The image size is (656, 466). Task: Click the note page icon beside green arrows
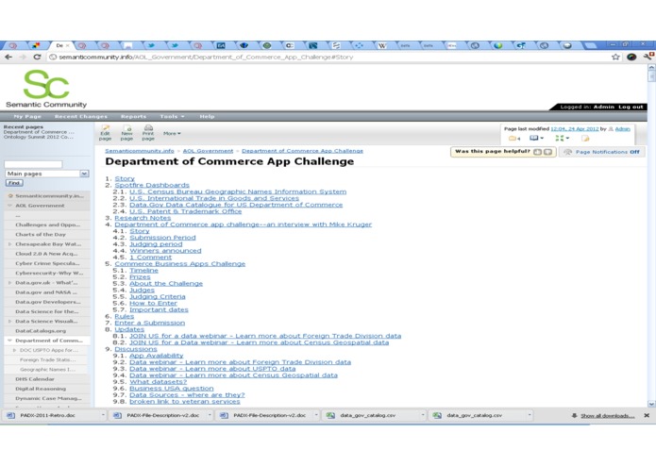point(585,139)
